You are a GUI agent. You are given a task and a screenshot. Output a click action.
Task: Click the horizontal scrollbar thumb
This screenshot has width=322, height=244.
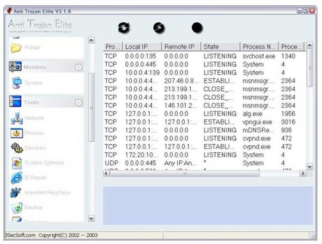click(185, 174)
